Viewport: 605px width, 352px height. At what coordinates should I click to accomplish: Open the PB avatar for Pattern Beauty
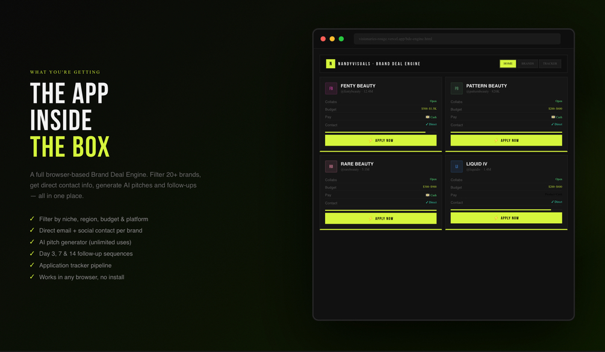pos(456,88)
